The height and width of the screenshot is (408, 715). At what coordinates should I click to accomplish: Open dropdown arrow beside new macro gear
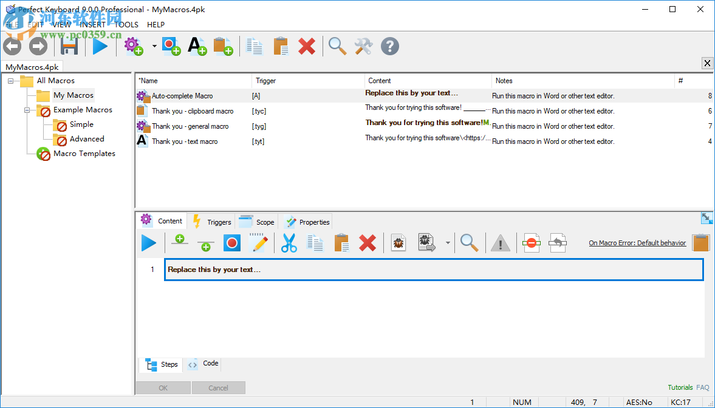point(154,46)
